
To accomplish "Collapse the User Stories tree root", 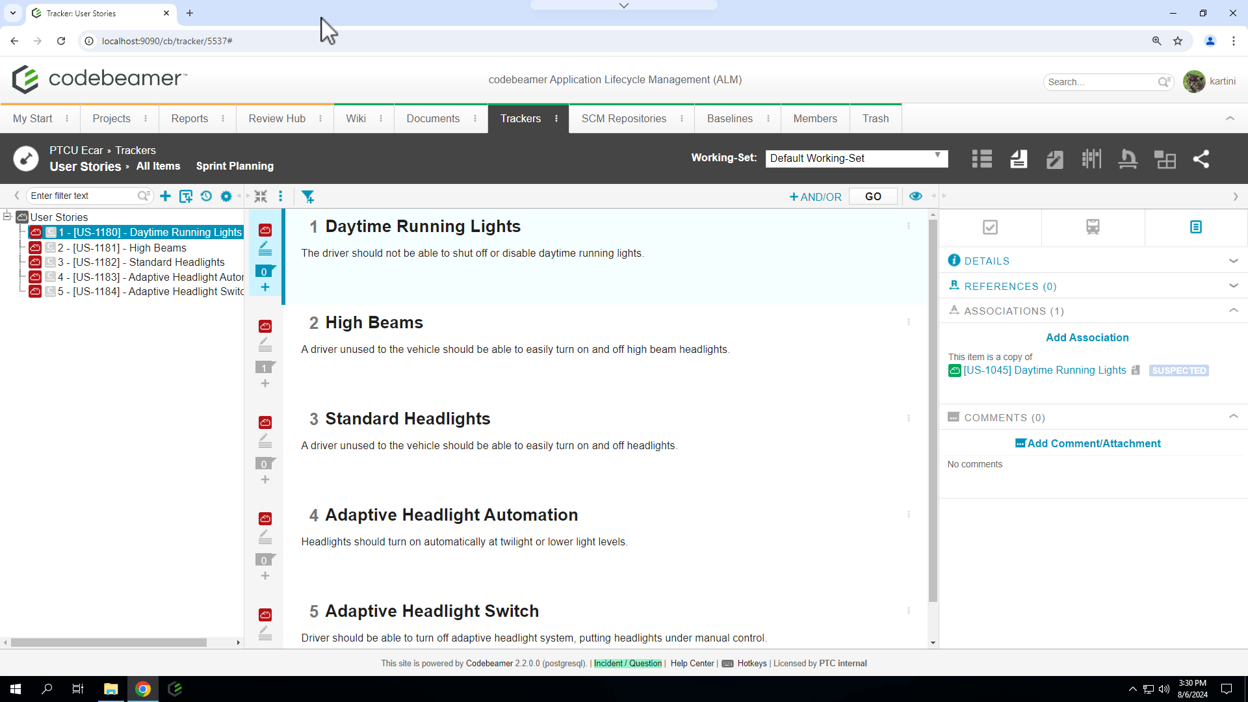I will [7, 216].
